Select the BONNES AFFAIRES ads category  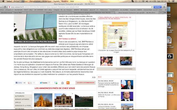pos(23,99)
